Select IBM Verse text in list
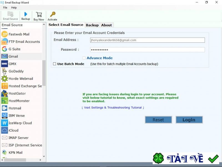 [17, 116]
